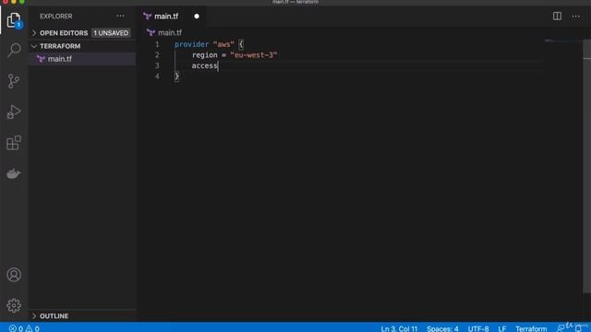The width and height of the screenshot is (591, 332).
Task: Click the errors count icon in status bar
Action: tap(12, 328)
